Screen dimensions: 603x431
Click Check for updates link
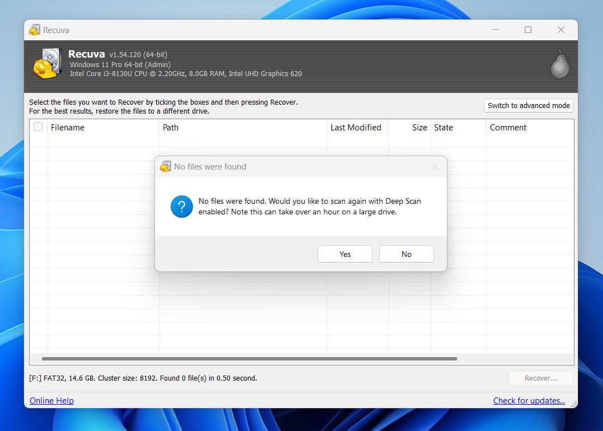529,401
